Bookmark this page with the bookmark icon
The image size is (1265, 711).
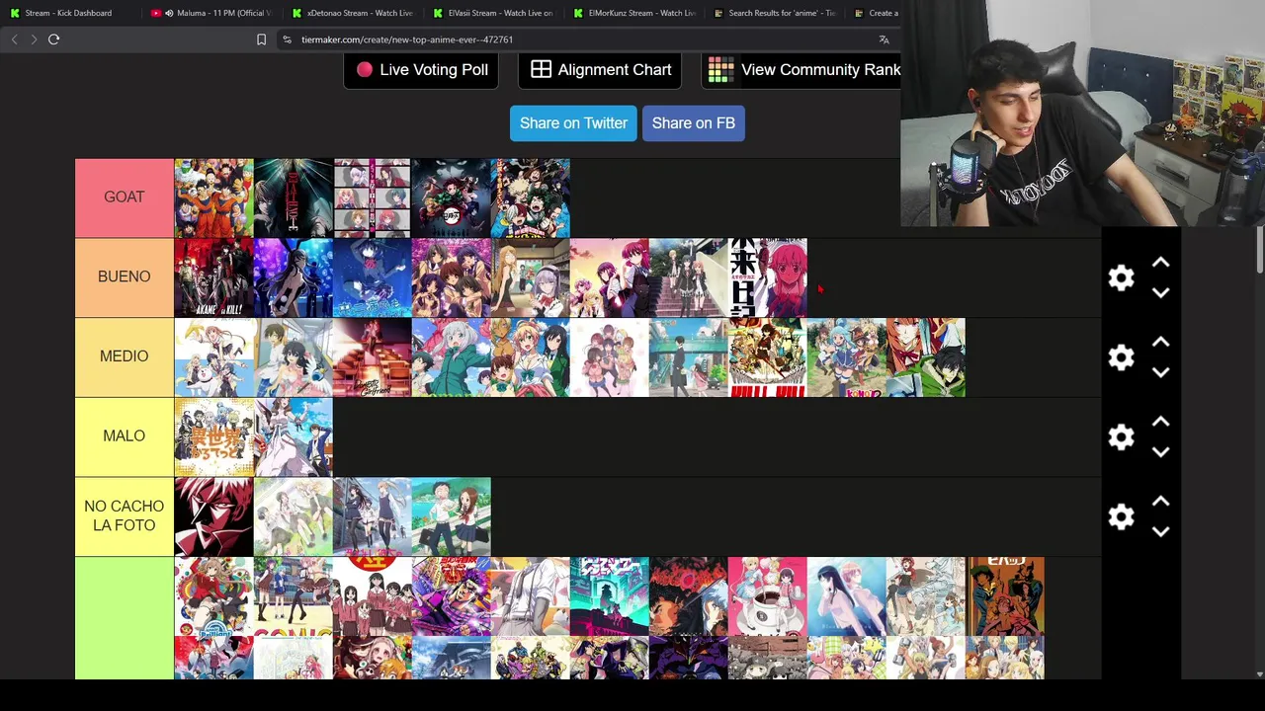(x=261, y=39)
